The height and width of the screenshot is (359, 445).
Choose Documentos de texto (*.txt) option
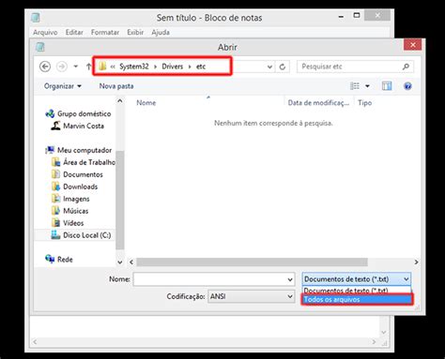(357, 291)
